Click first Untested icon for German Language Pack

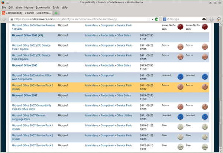pos(180,117)
